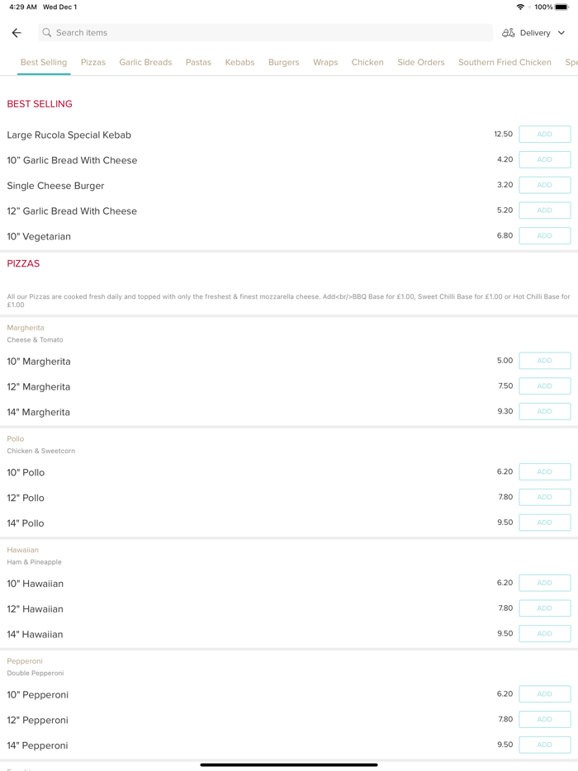The image size is (578, 771).
Task: Add Large Rucola Special Kebab
Action: point(544,135)
